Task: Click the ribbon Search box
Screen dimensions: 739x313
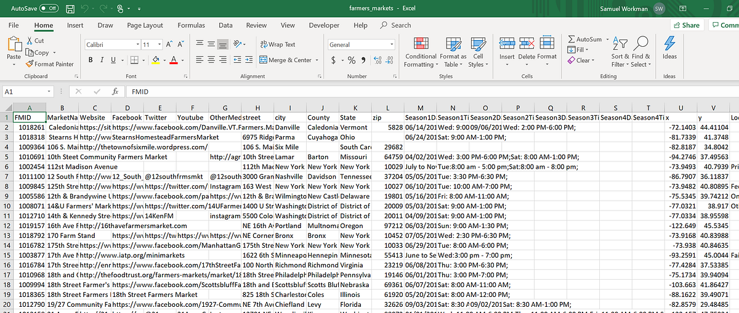Action: pos(397,25)
